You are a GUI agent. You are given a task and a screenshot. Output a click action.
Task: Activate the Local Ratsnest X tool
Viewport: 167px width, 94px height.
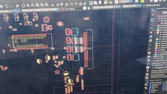tap(153, 15)
